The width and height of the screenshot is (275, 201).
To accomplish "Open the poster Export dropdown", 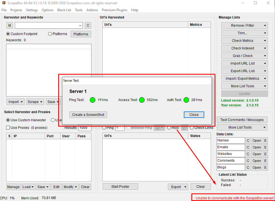I will point(178,187).
